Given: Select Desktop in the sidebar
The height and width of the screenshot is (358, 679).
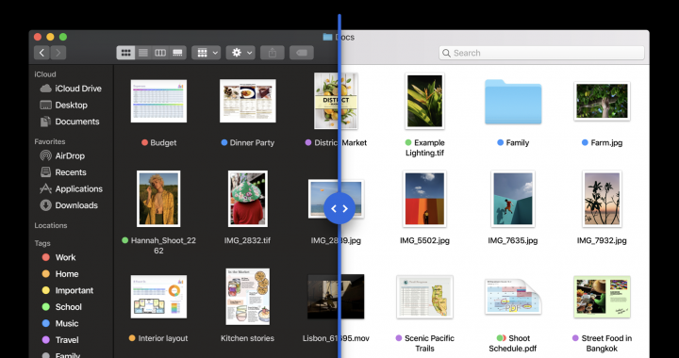Looking at the screenshot, I should (x=64, y=106).
